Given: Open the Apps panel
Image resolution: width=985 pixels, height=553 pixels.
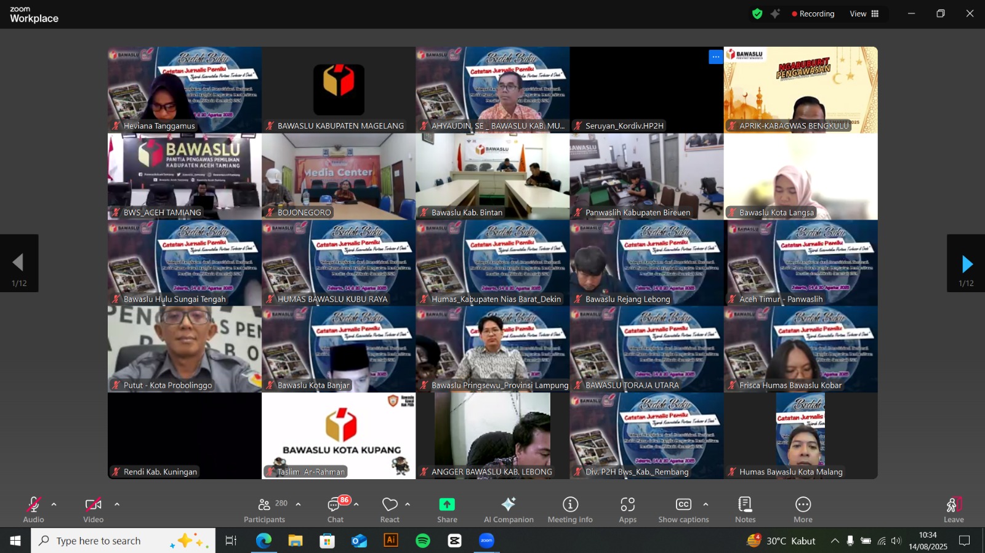Looking at the screenshot, I should (x=627, y=510).
